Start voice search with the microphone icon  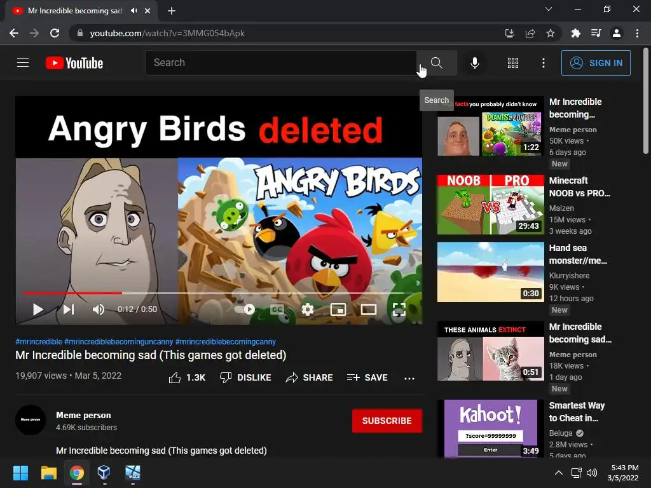474,63
